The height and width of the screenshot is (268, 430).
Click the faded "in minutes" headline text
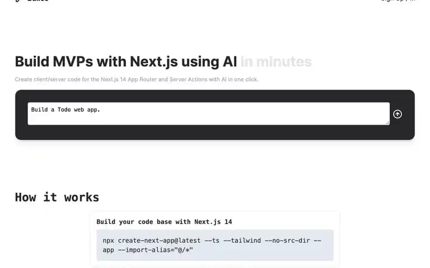click(276, 61)
